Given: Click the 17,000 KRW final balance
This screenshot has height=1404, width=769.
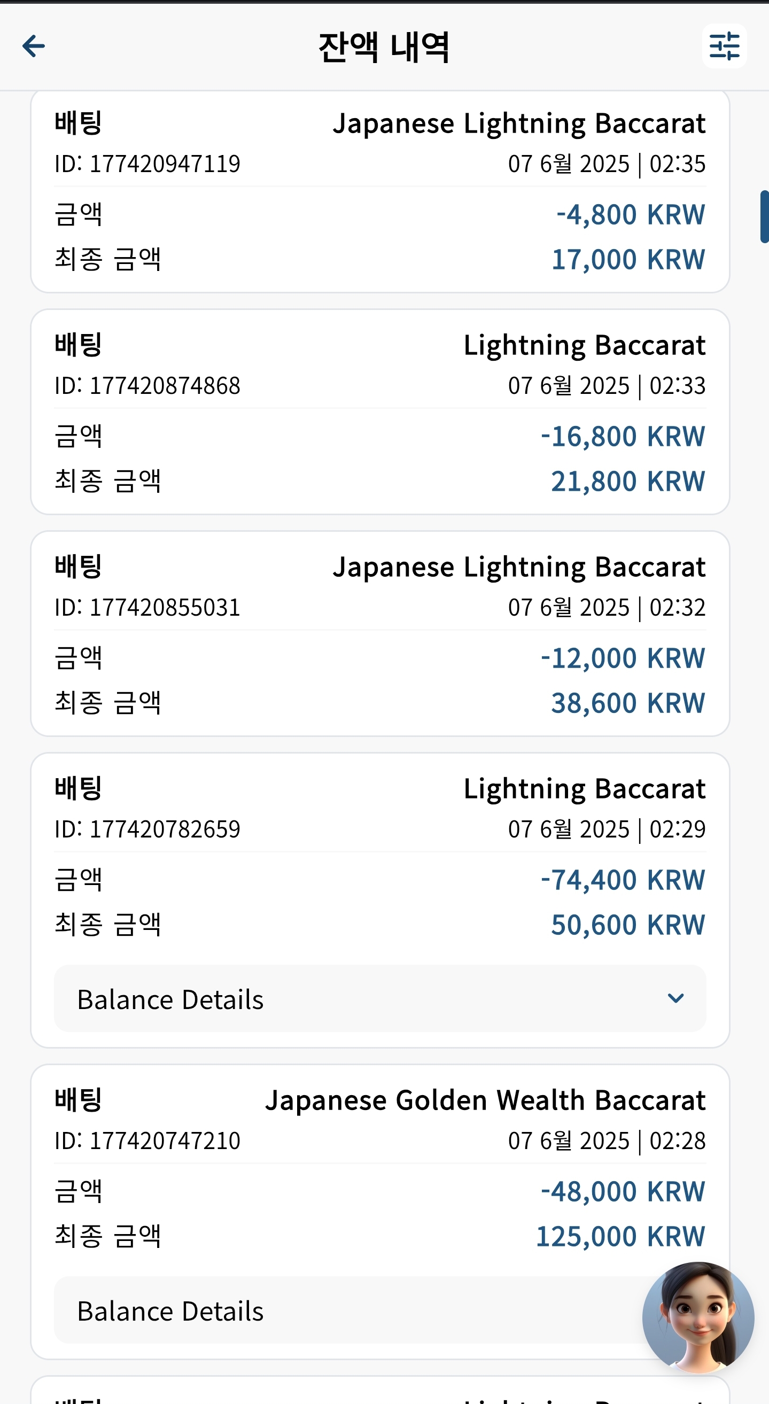Looking at the screenshot, I should 628,259.
